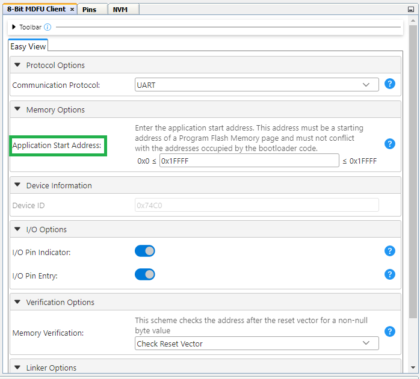Image resolution: width=420 pixels, height=379 pixels.
Task: Collapse the Memory Options section
Action: pyautogui.click(x=17, y=109)
